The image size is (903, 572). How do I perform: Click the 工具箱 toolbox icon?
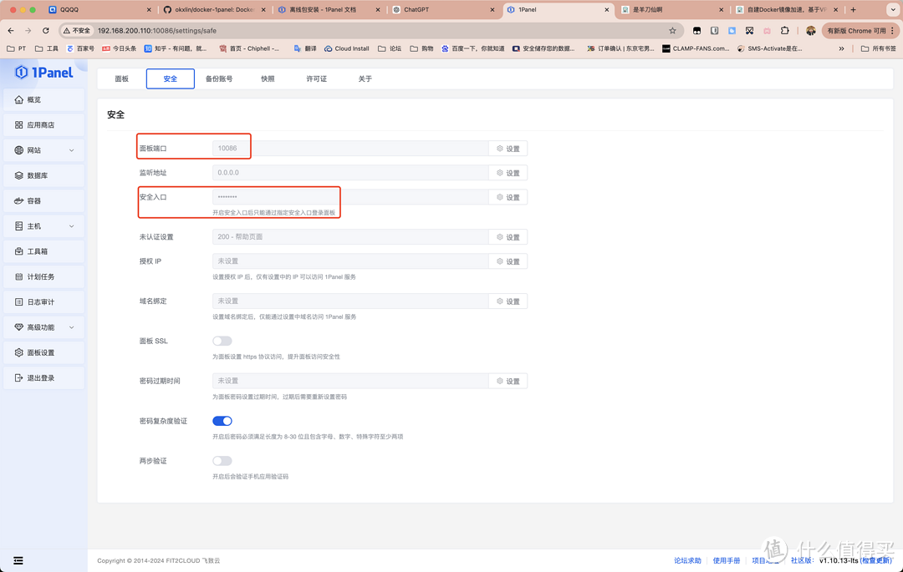[x=19, y=251]
